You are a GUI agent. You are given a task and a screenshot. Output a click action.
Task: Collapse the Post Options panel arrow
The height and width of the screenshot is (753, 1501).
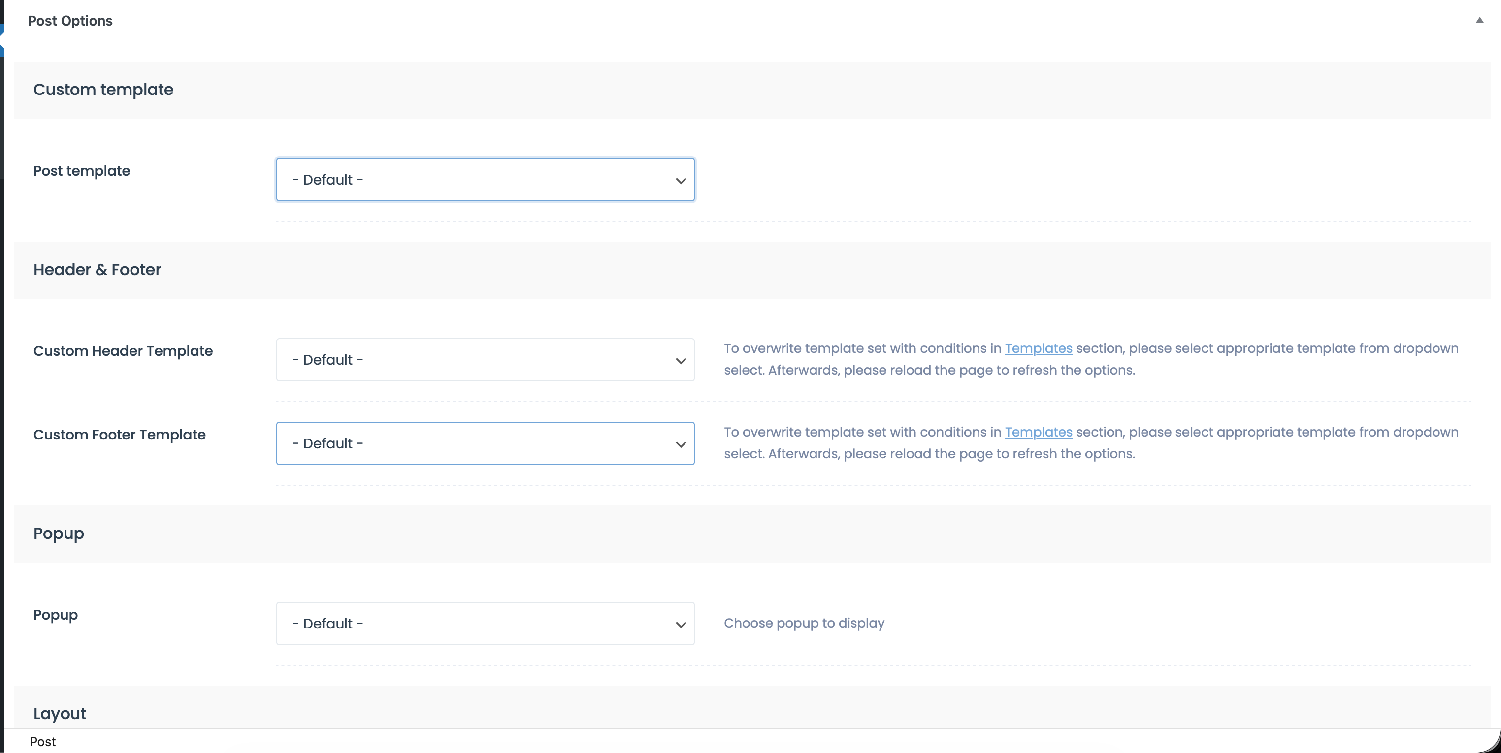tap(1479, 20)
